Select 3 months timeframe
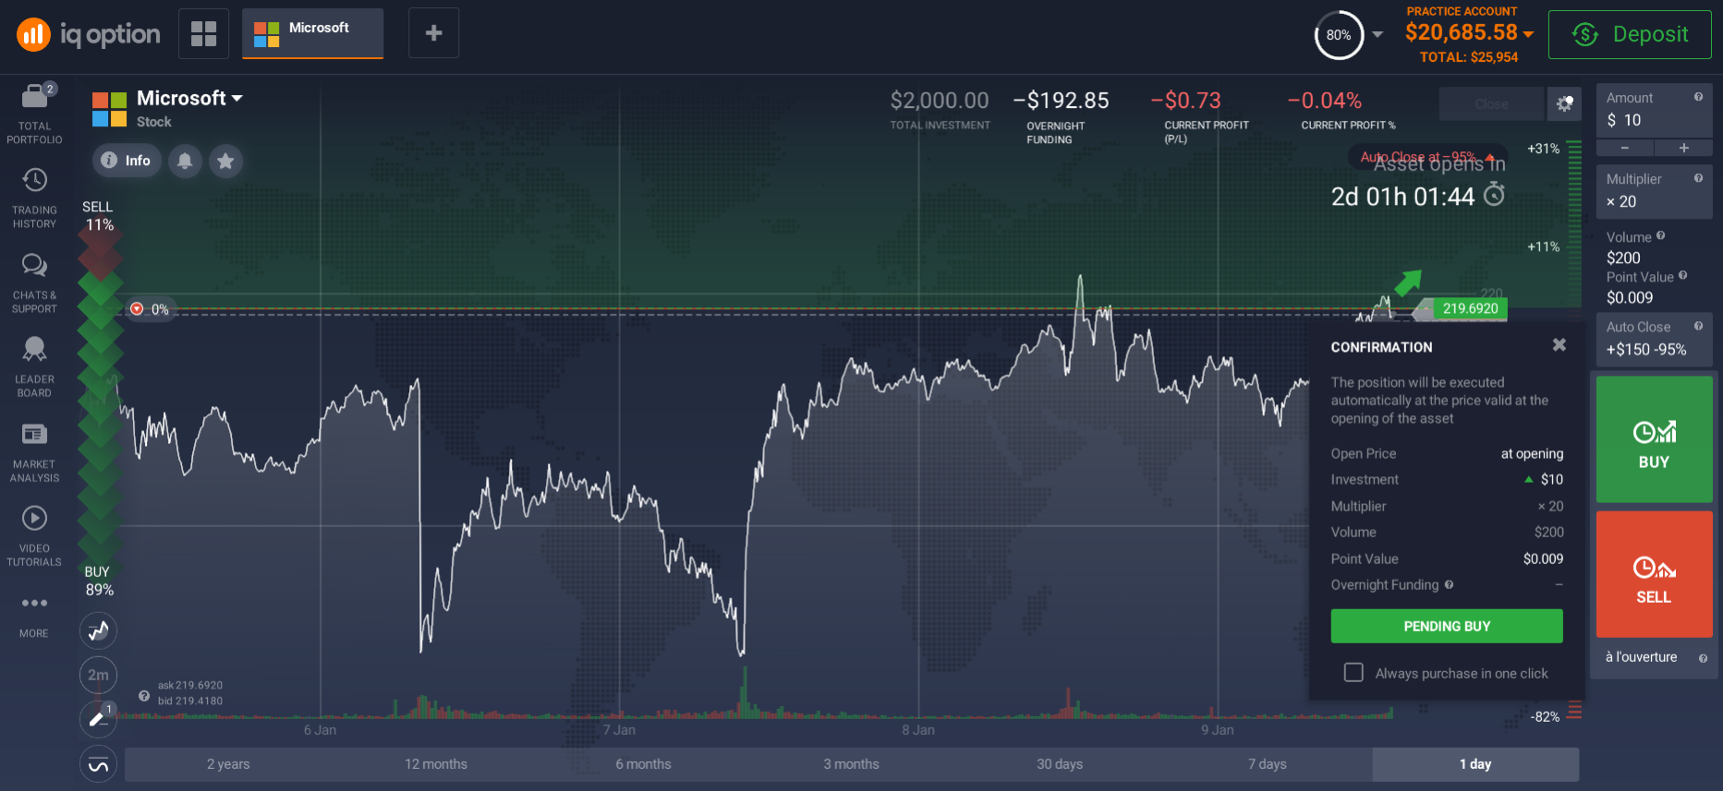 852,764
